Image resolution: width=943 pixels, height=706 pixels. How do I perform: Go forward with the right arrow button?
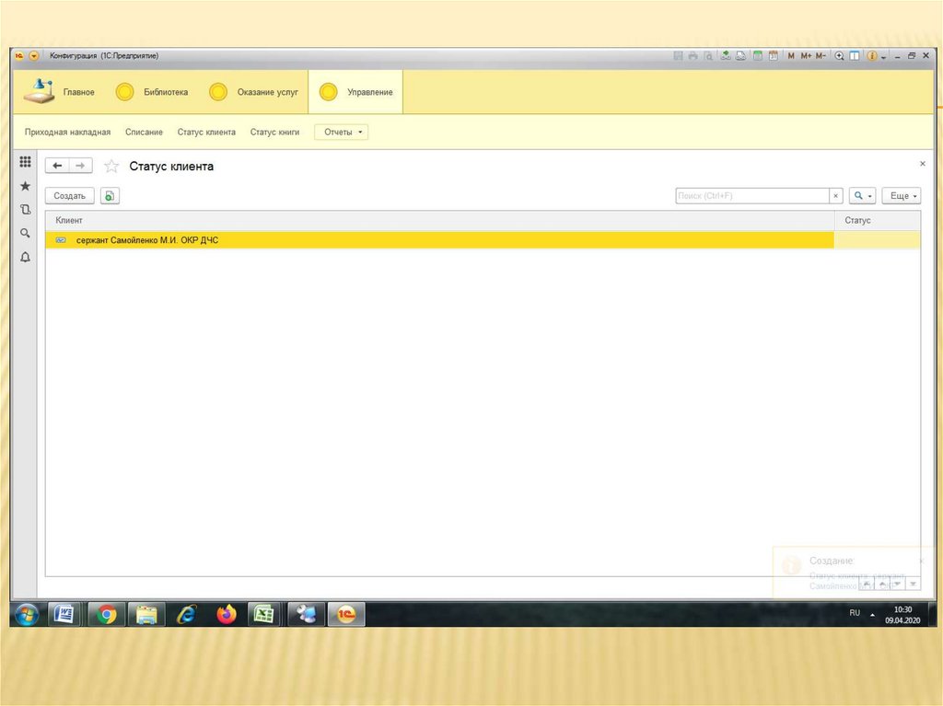click(x=81, y=166)
